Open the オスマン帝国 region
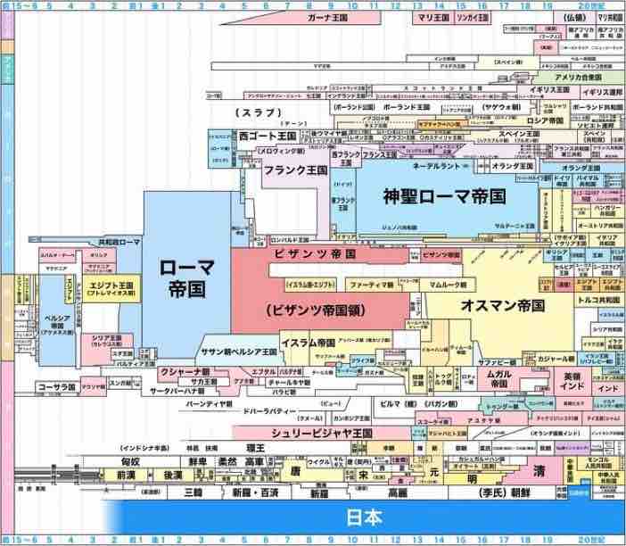The height and width of the screenshot is (546, 626). point(502,305)
